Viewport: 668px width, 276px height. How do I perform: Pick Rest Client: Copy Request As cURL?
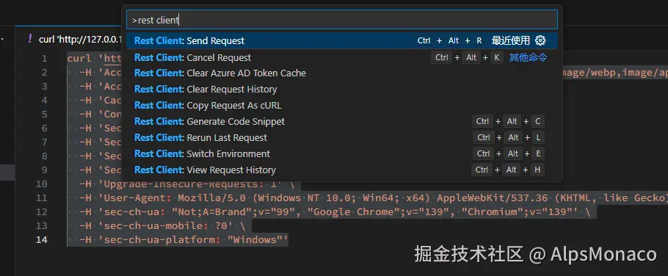341,106
